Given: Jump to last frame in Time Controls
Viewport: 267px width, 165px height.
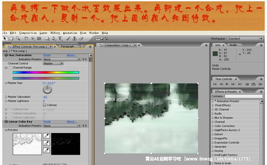Looking at the screenshot, I should (240, 84).
